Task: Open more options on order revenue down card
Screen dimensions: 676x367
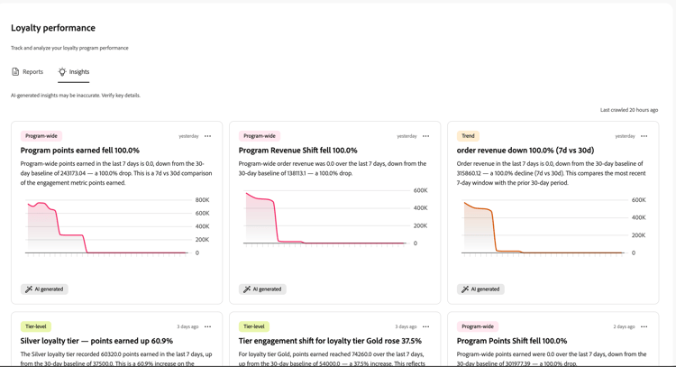Action: point(644,136)
